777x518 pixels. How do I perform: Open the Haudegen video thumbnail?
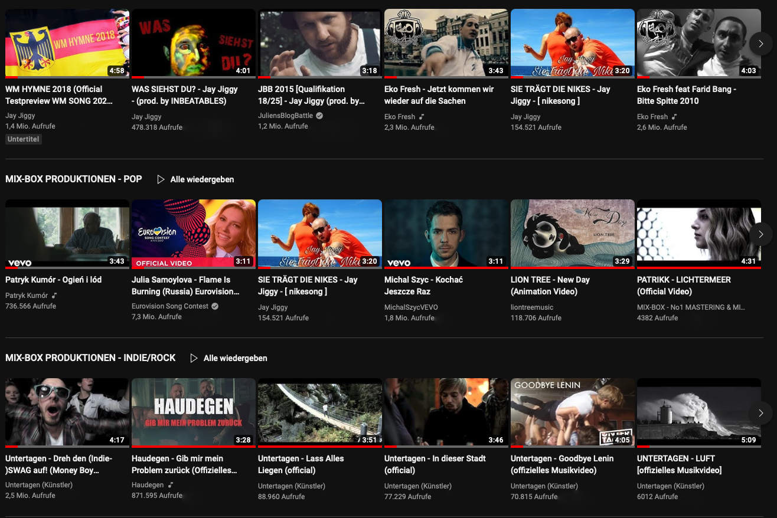click(194, 412)
